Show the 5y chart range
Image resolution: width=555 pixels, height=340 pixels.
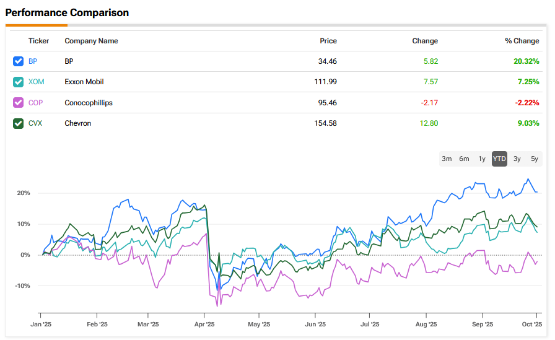point(535,159)
